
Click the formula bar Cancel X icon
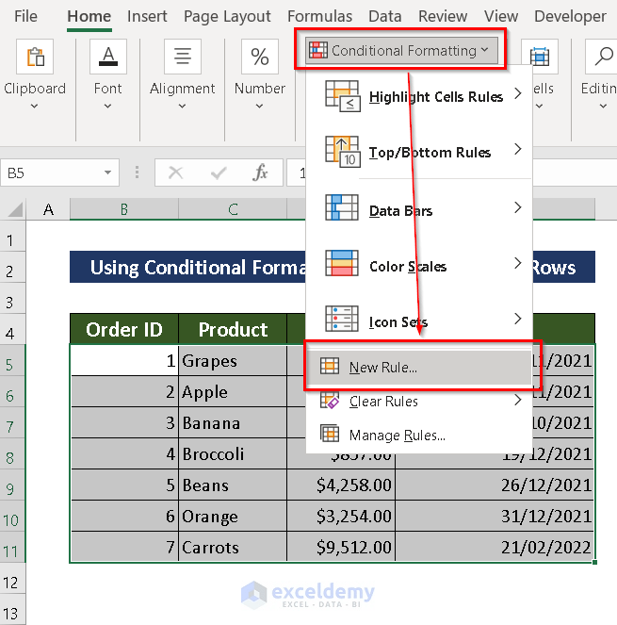click(x=175, y=173)
